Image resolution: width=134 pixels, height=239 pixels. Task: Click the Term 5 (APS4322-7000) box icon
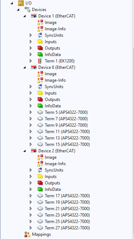pyautogui.click(x=40, y=112)
